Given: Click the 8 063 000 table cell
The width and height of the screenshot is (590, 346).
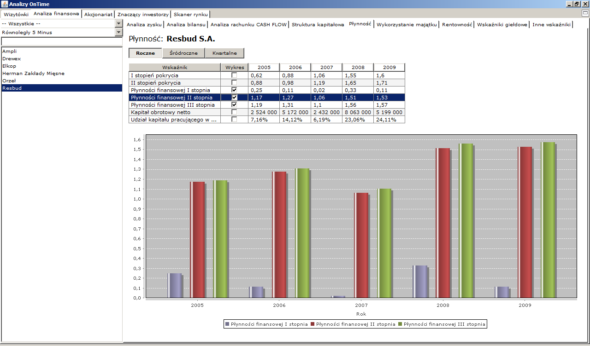Looking at the screenshot, I should click(358, 112).
